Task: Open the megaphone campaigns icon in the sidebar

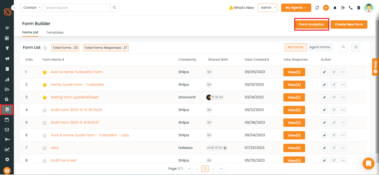Action: point(7,58)
